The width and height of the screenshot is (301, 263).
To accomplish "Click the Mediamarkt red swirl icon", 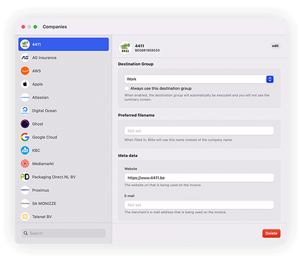I will click(x=25, y=164).
